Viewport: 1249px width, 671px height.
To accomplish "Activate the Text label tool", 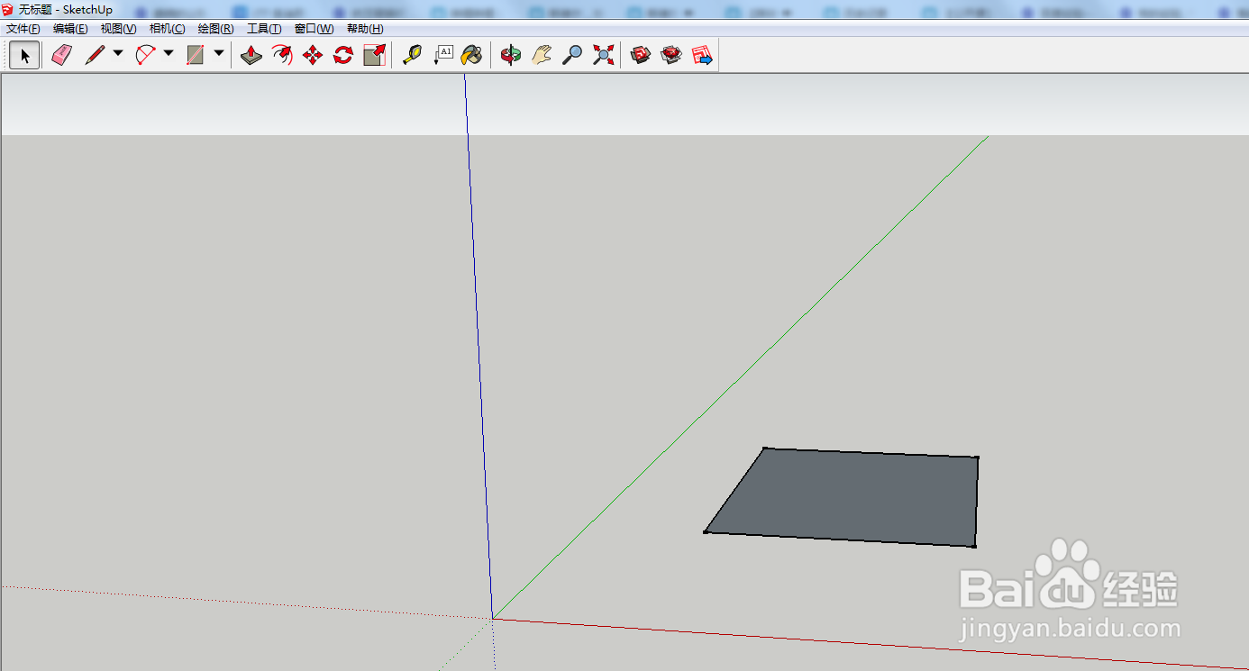I will click(442, 56).
